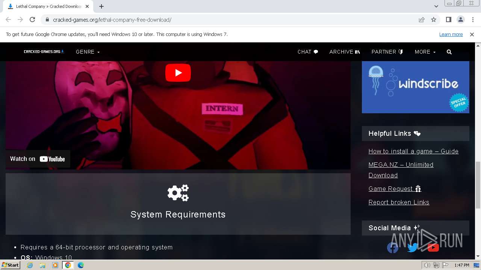Viewport: 481px width, 270px height.
Task: Open the Twitter social icon
Action: coord(413,247)
